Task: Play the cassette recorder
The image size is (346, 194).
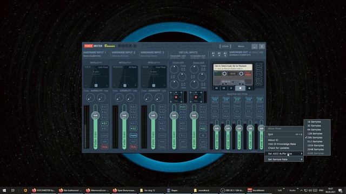Action: pos(231,88)
